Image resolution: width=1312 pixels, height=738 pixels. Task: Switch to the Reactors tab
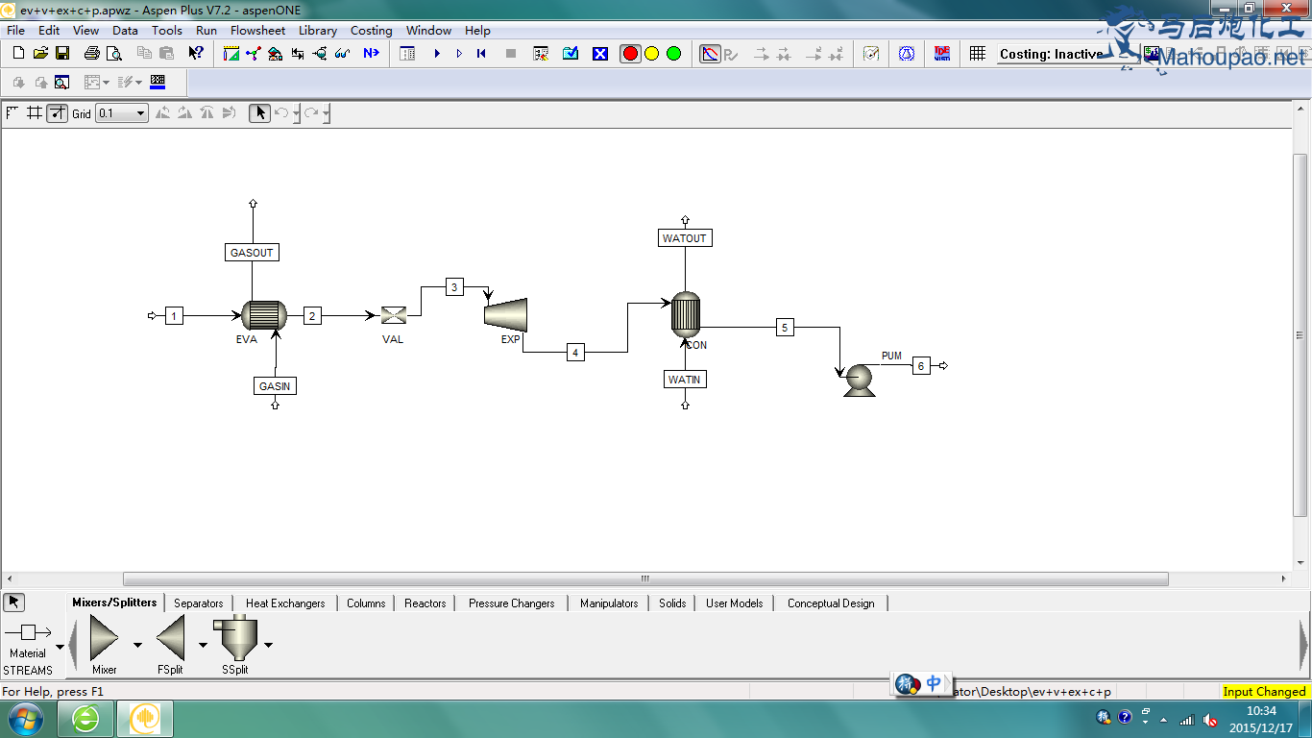(425, 603)
